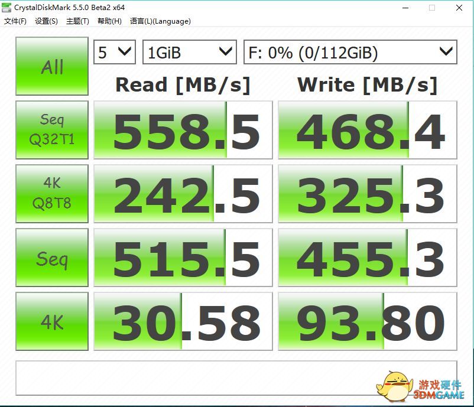Image resolution: width=474 pixels, height=407 pixels.
Task: Click the Seq read result 515.5
Action: pyautogui.click(x=183, y=258)
